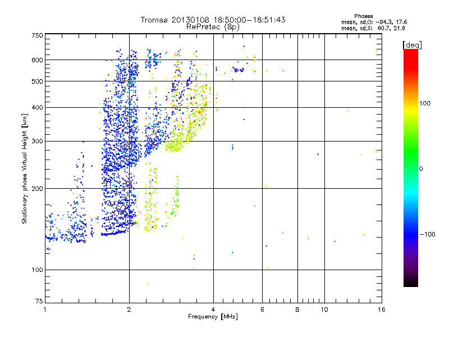
Task: Click the plot title 'Tromsø 20130108 18:50:00-18:51:43'
Action: pyautogui.click(x=213, y=20)
